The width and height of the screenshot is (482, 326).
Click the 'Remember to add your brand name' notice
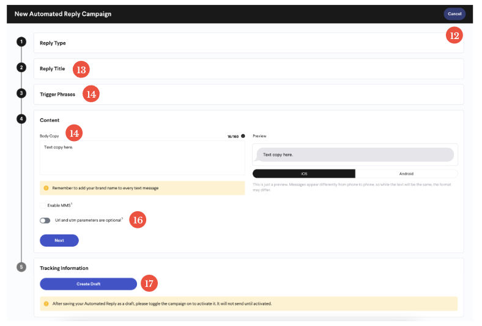pyautogui.click(x=142, y=188)
